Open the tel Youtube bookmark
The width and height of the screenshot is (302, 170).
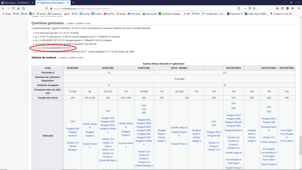click(134, 14)
